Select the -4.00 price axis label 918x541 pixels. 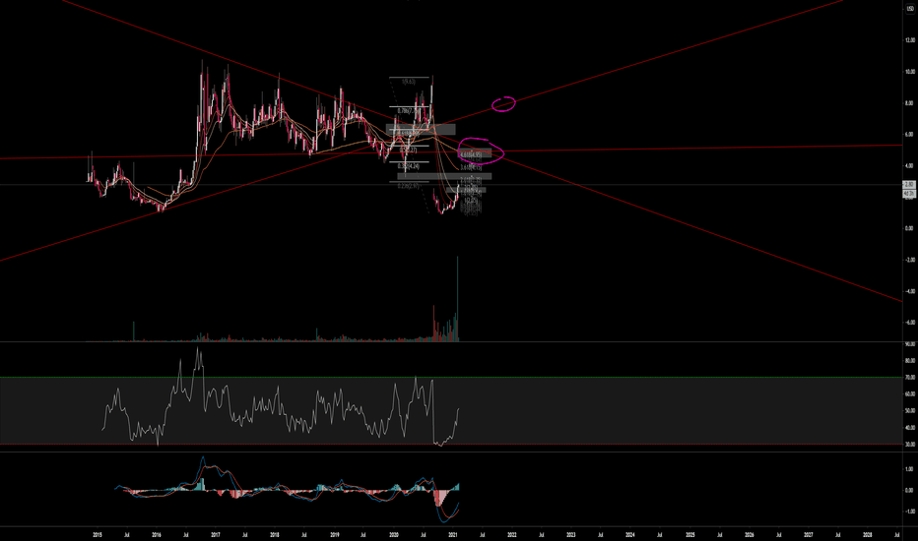coord(910,291)
